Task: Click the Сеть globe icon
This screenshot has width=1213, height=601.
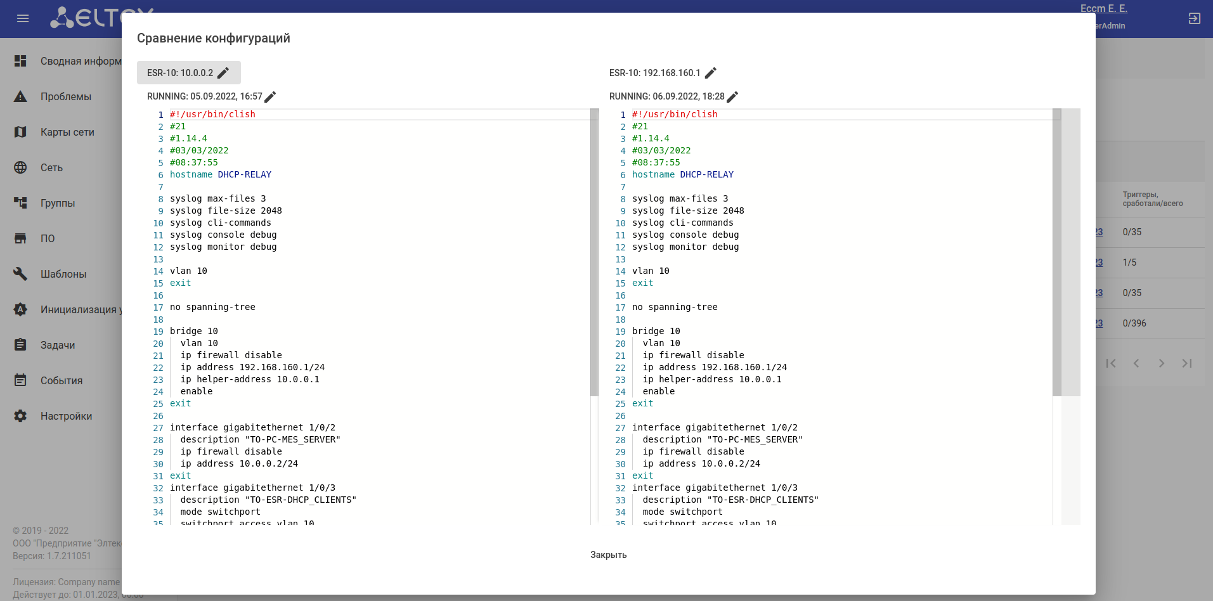Action: point(20,167)
